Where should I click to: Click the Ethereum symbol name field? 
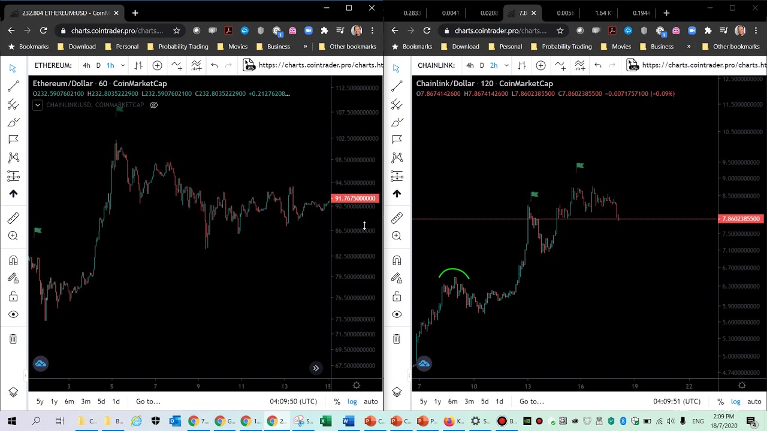53,65
